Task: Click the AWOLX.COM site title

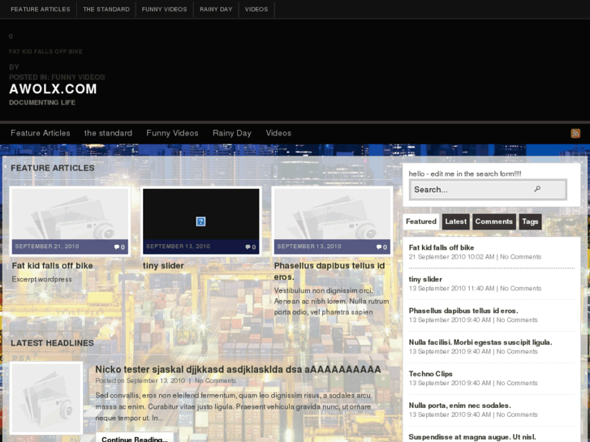Action: tap(53, 89)
